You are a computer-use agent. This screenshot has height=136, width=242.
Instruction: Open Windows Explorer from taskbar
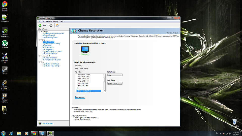tap(19, 133)
